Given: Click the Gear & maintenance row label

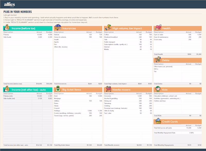Looking at the screenshot, I should (161, 37).
